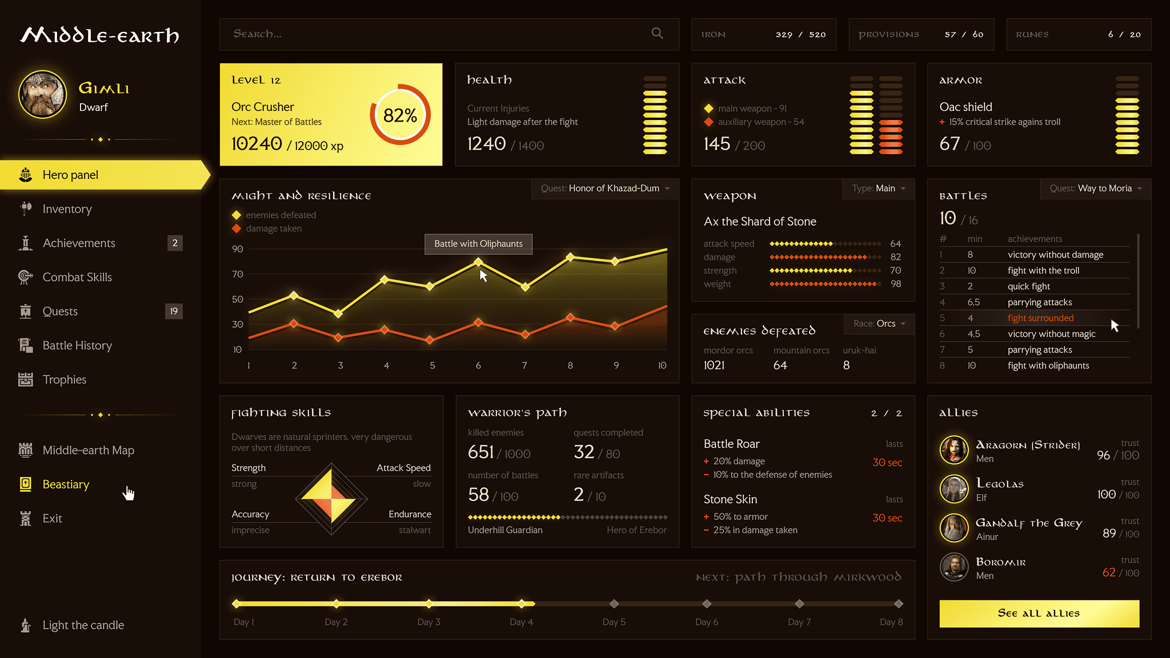This screenshot has height=658, width=1170.
Task: Click the Battle History icon
Action: click(26, 346)
